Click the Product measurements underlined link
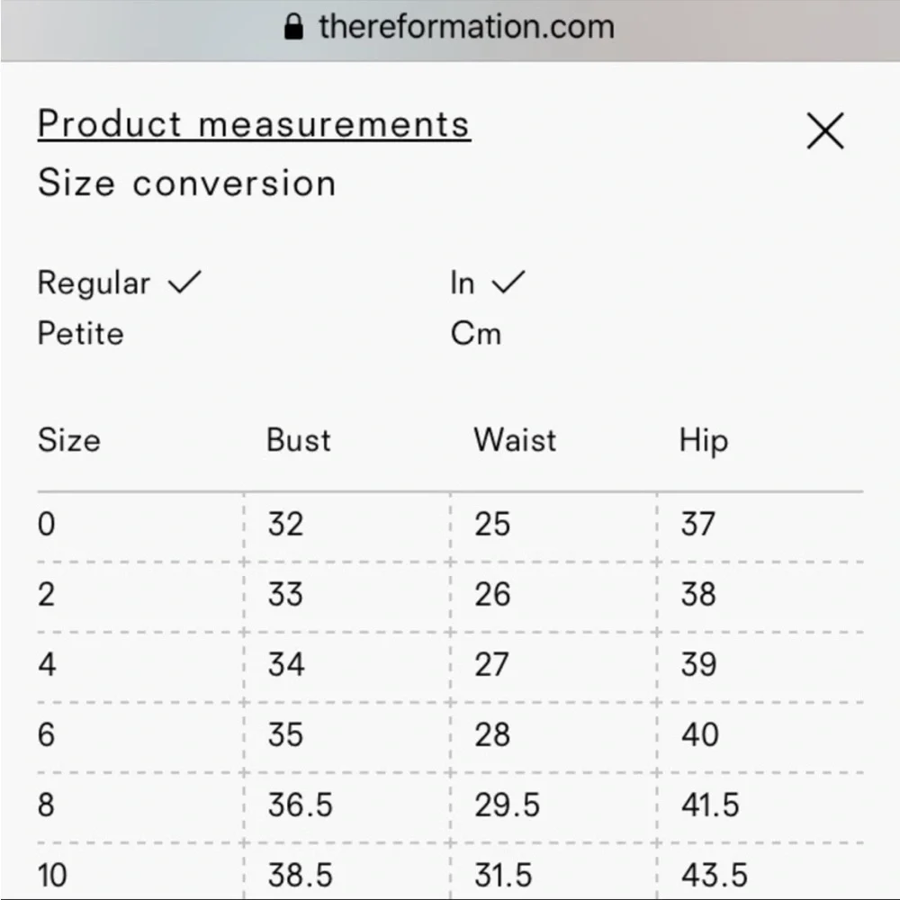 pos(253,123)
